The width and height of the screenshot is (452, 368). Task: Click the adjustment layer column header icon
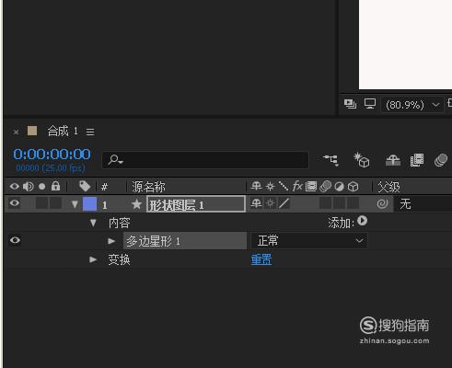340,187
